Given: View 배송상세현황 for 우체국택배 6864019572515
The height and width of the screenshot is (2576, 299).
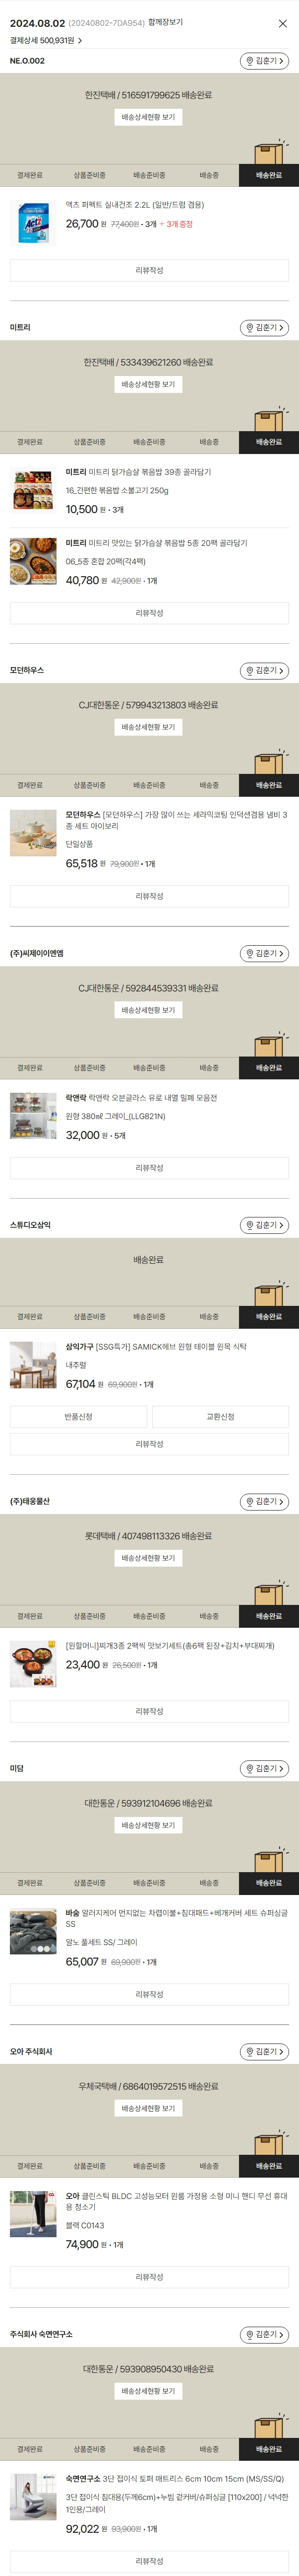Looking at the screenshot, I should (x=148, y=2108).
